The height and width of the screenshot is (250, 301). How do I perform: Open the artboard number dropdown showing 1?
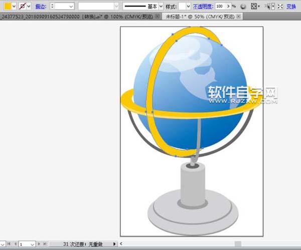tap(32, 244)
